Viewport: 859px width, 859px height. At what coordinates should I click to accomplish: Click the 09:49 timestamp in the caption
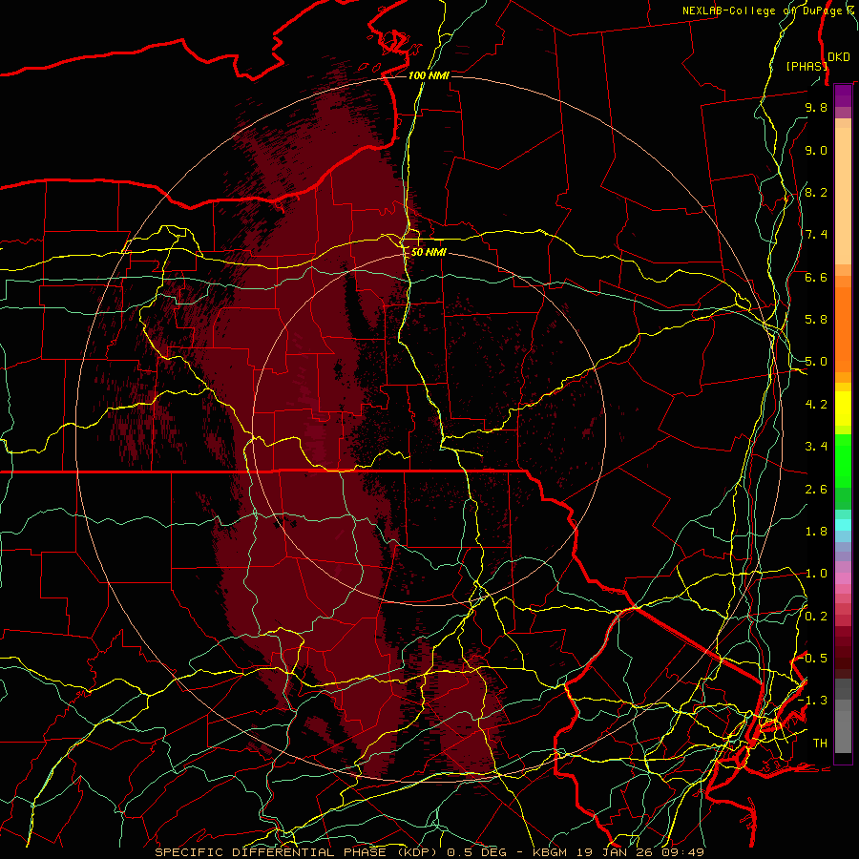[684, 852]
